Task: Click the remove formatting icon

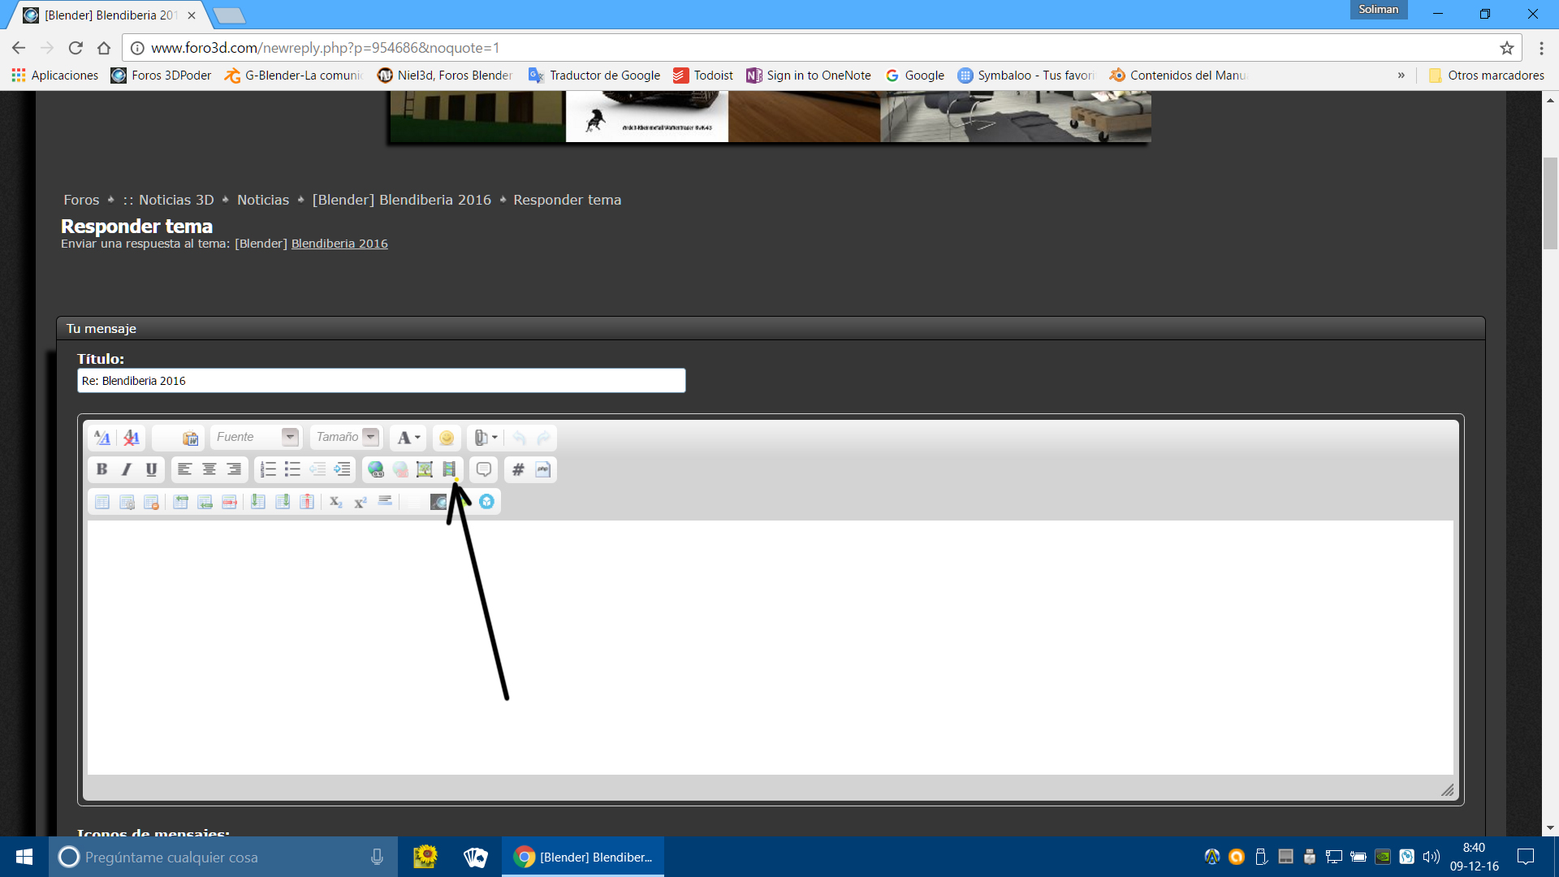Action: 132,438
